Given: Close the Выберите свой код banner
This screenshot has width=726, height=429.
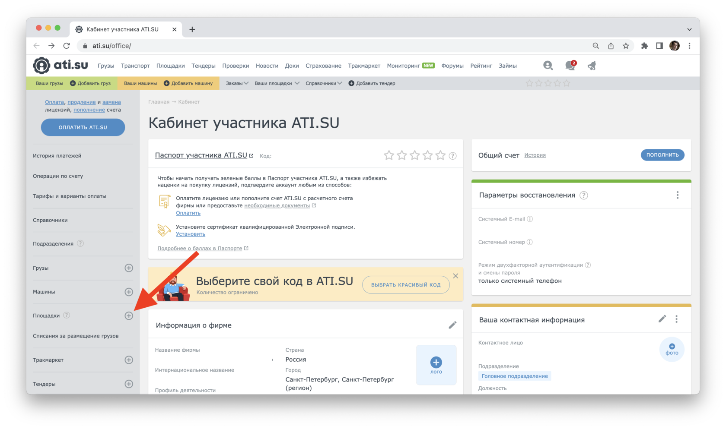Looking at the screenshot, I should tap(455, 276).
